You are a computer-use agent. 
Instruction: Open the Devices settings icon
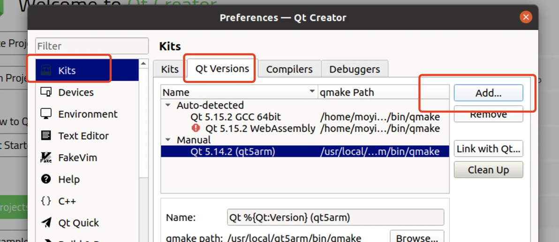tap(46, 92)
